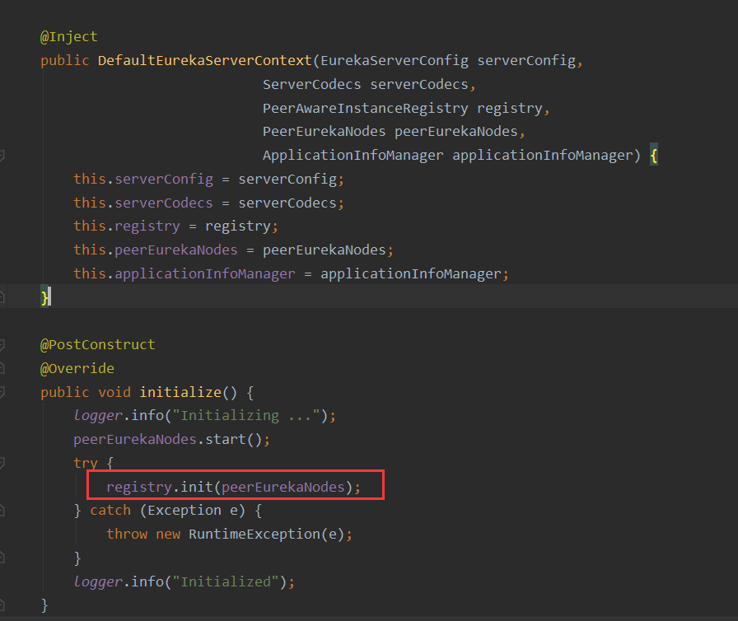Toggle fold marker beside @PostConstruct annotation
738x621 pixels.
tap(2, 345)
